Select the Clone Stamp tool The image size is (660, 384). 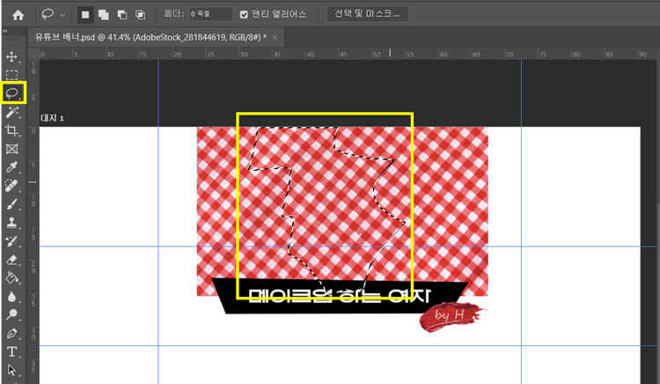pyautogui.click(x=11, y=223)
